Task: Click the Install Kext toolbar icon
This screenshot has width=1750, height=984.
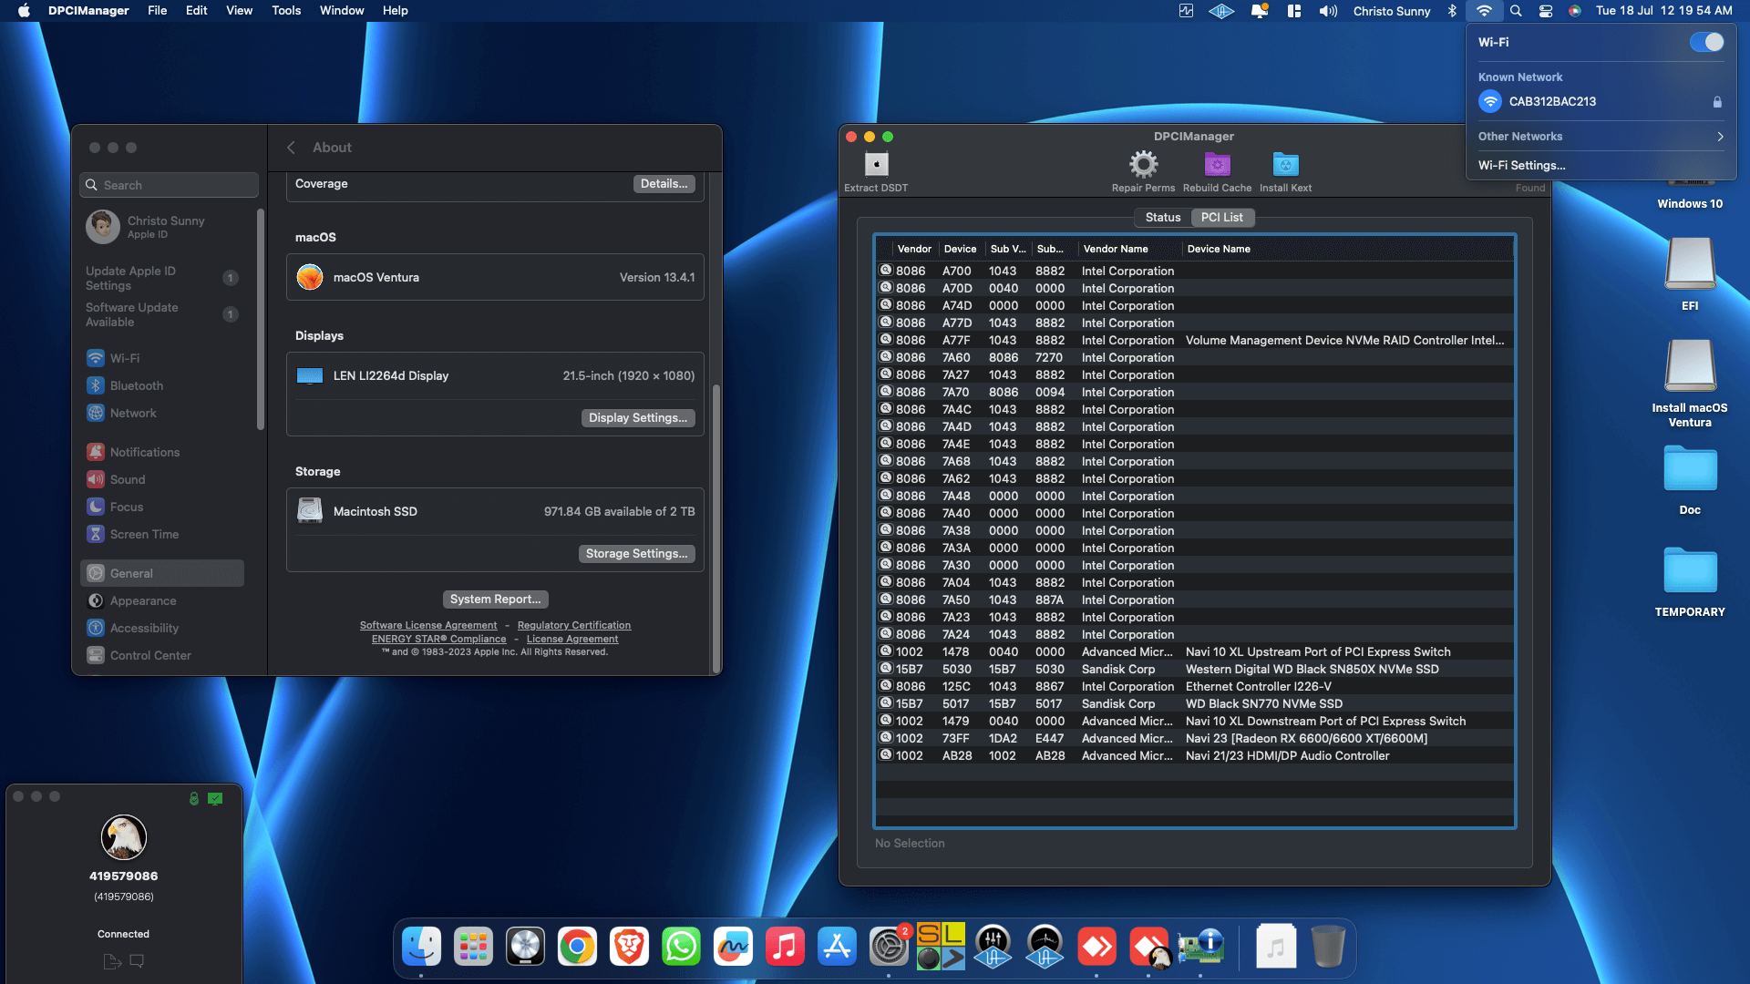Action: [1285, 165]
